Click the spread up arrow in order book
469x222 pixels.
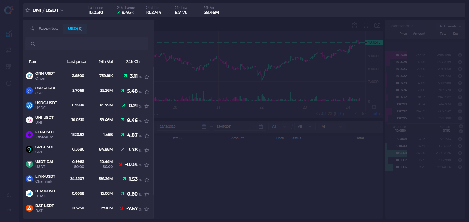click(x=461, y=126)
